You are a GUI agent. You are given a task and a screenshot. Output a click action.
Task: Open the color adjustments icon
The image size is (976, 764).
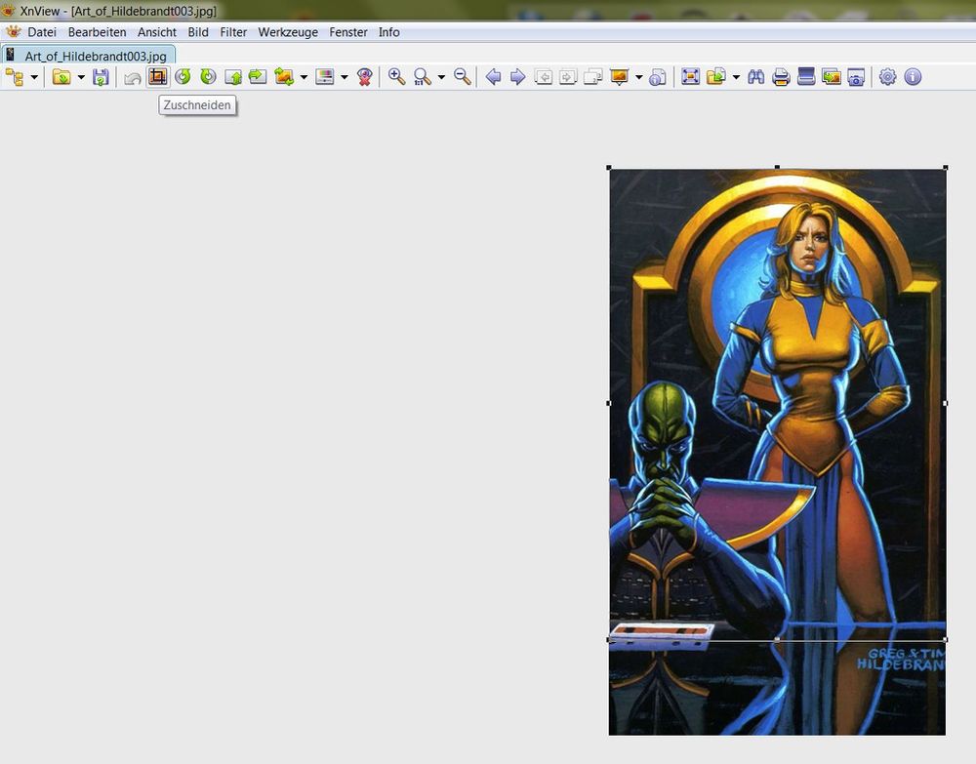[x=325, y=77]
